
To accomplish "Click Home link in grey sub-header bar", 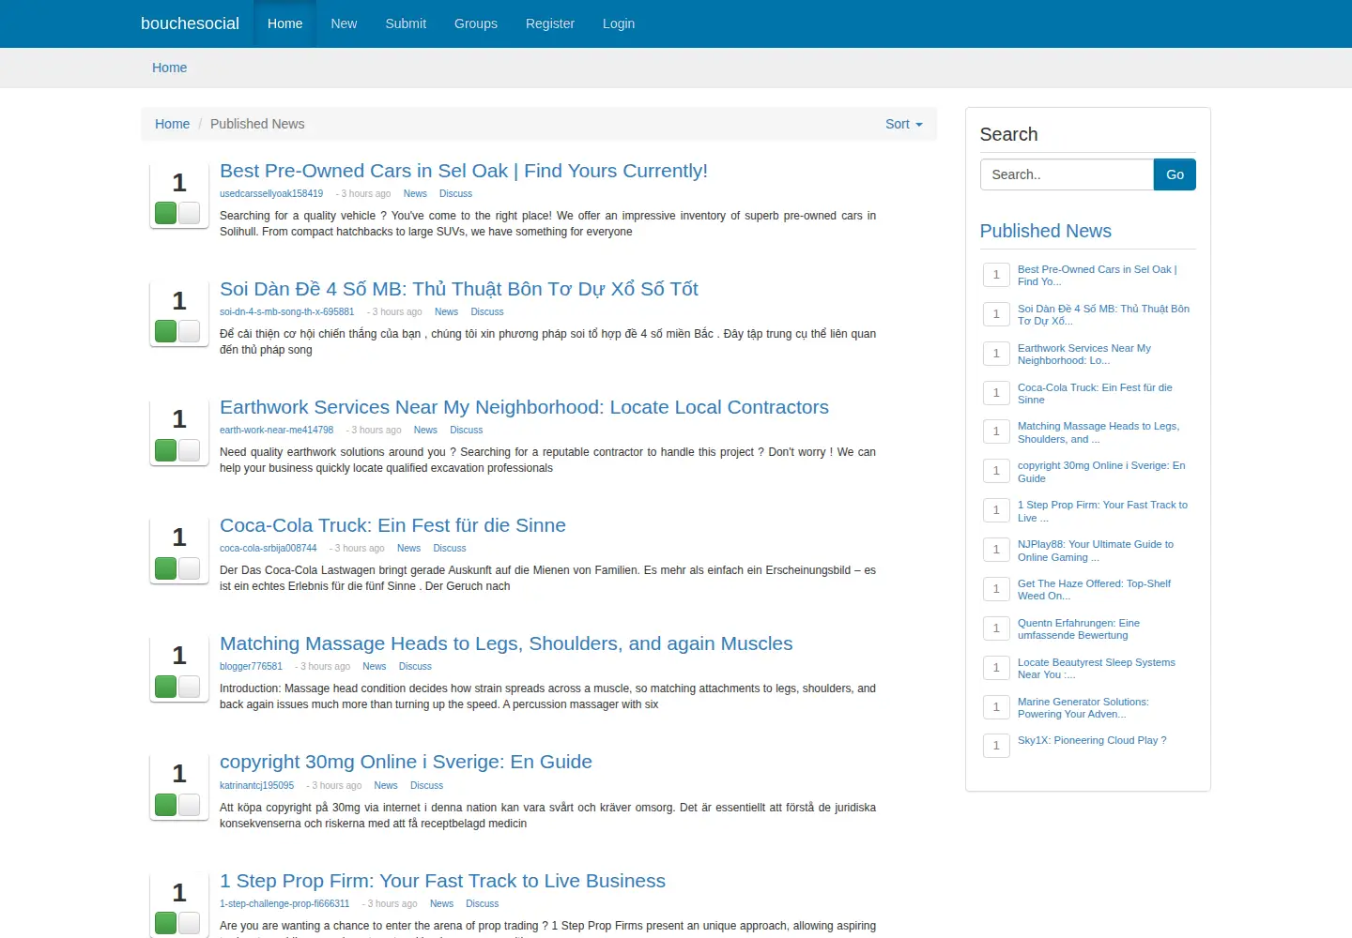I will (170, 68).
